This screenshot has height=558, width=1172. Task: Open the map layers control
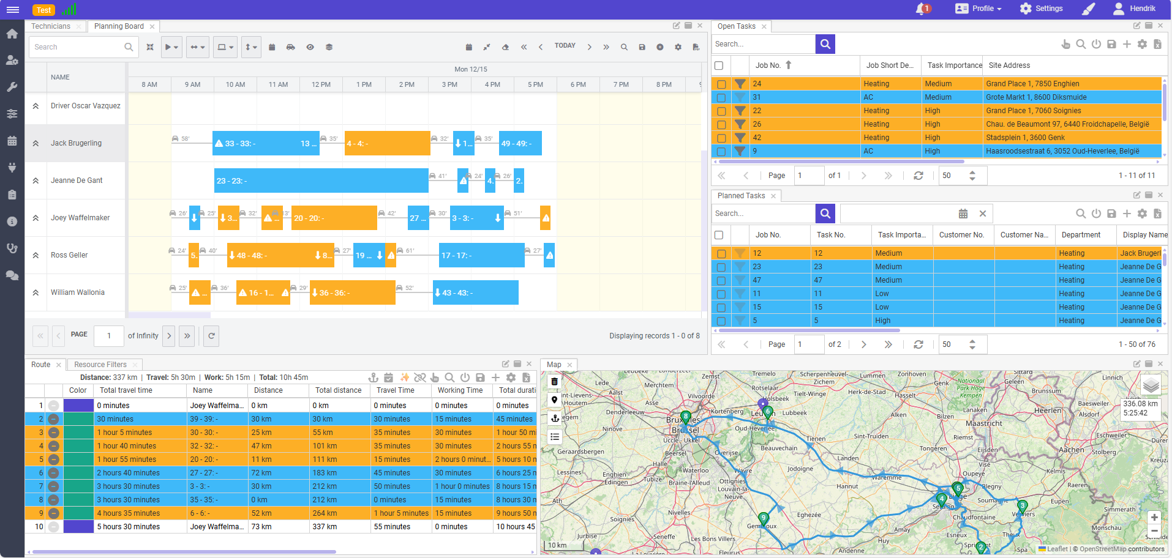[1151, 385]
